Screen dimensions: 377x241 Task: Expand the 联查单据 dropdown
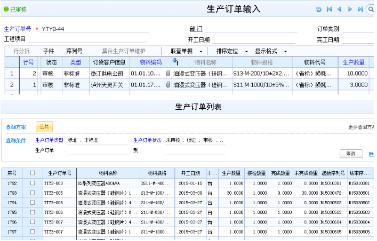[200, 52]
